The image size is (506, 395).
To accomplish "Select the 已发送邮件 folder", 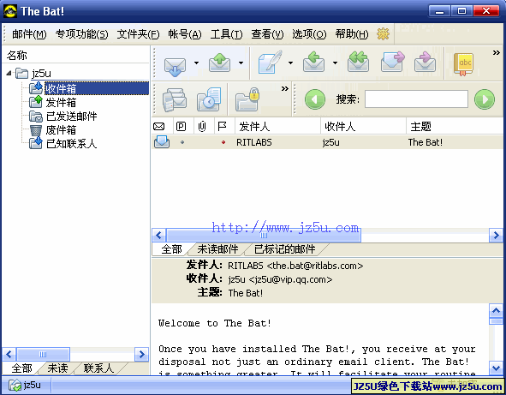I will (71, 116).
